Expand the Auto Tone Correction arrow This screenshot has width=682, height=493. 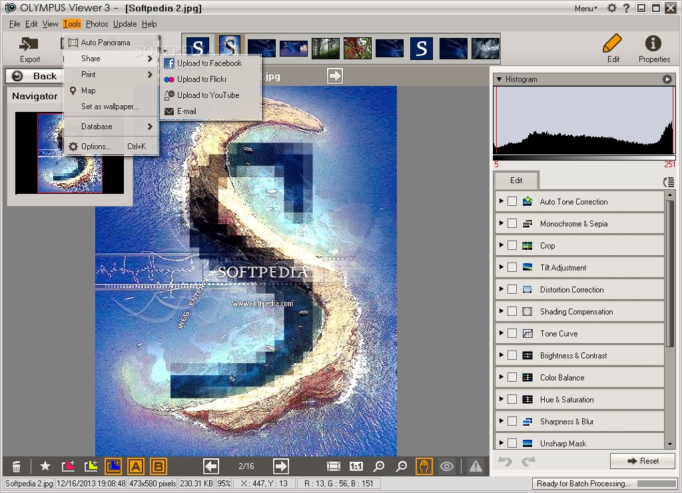pyautogui.click(x=502, y=201)
